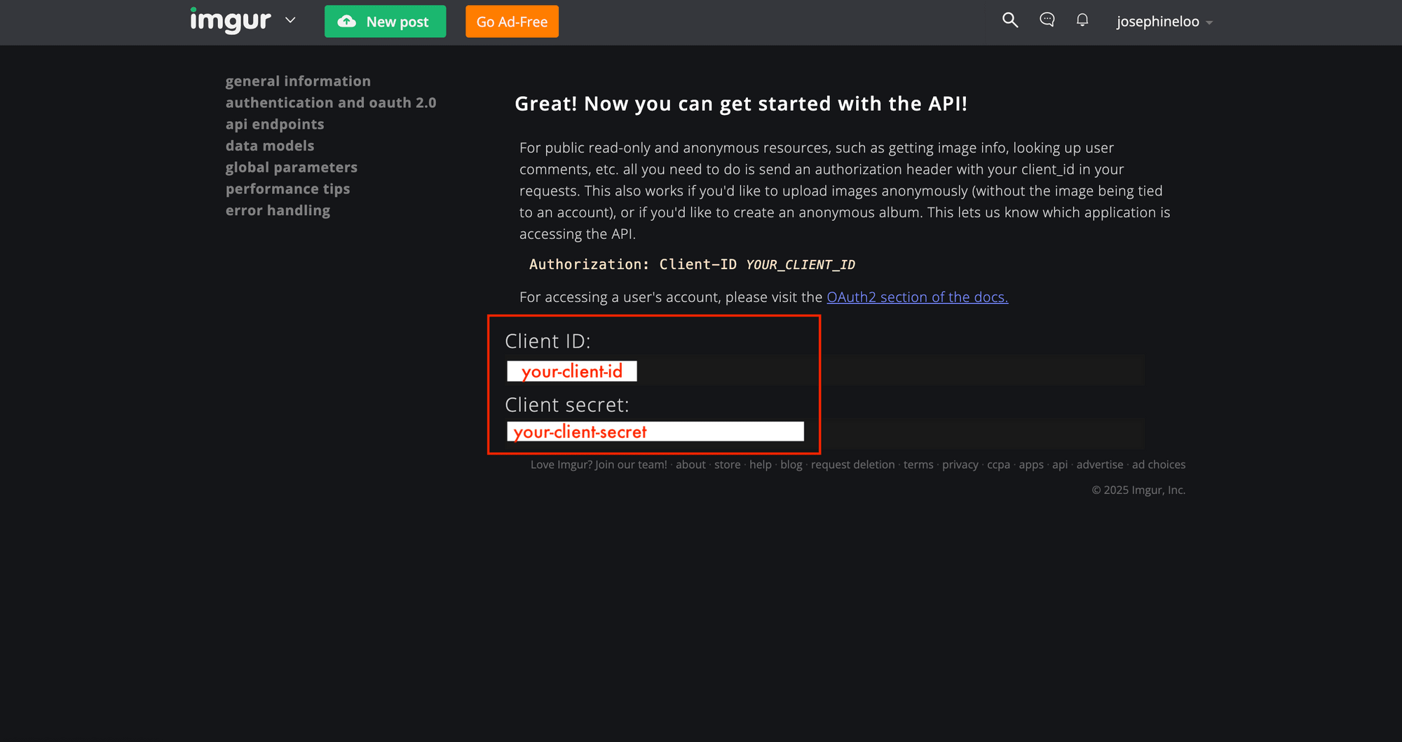Open the ad choices footer link
The width and height of the screenshot is (1402, 742).
click(1158, 465)
